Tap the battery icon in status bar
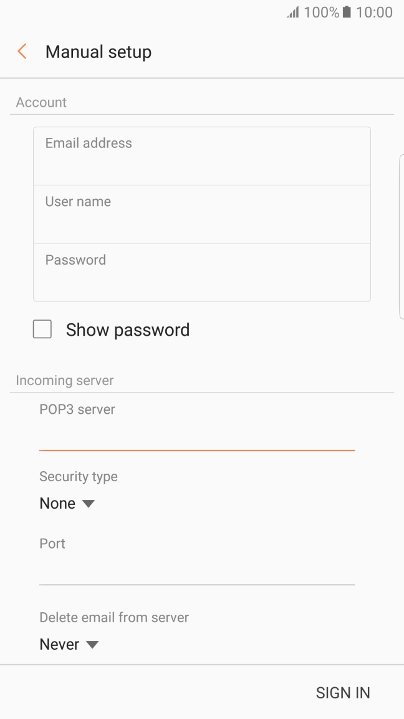The height and width of the screenshot is (719, 404). click(x=347, y=12)
